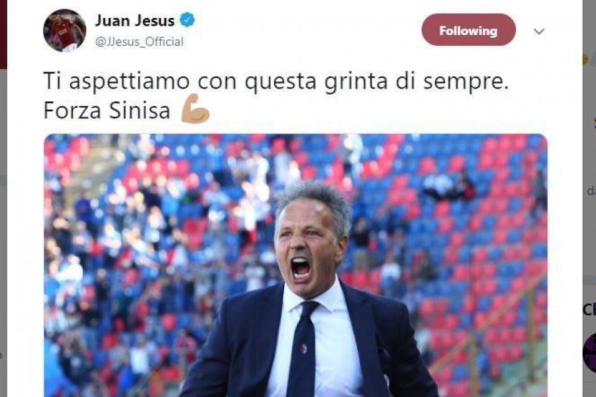
Task: Open Juan Jesus profile avatar picture
Action: tap(65, 30)
